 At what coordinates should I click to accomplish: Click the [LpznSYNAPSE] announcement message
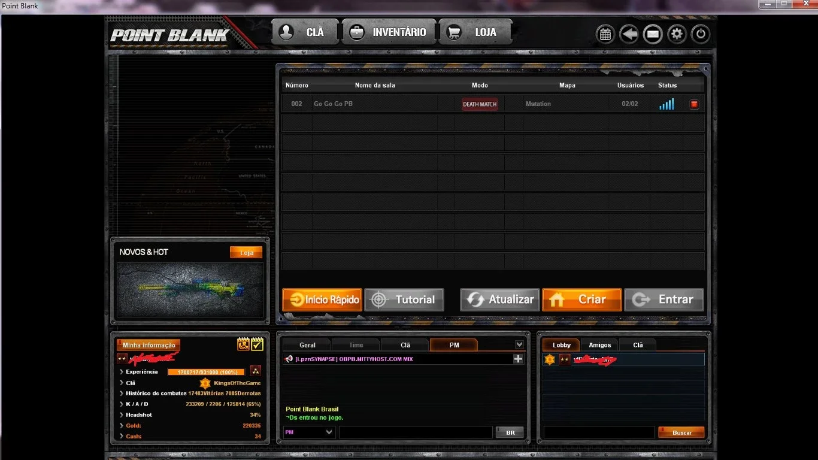(354, 359)
